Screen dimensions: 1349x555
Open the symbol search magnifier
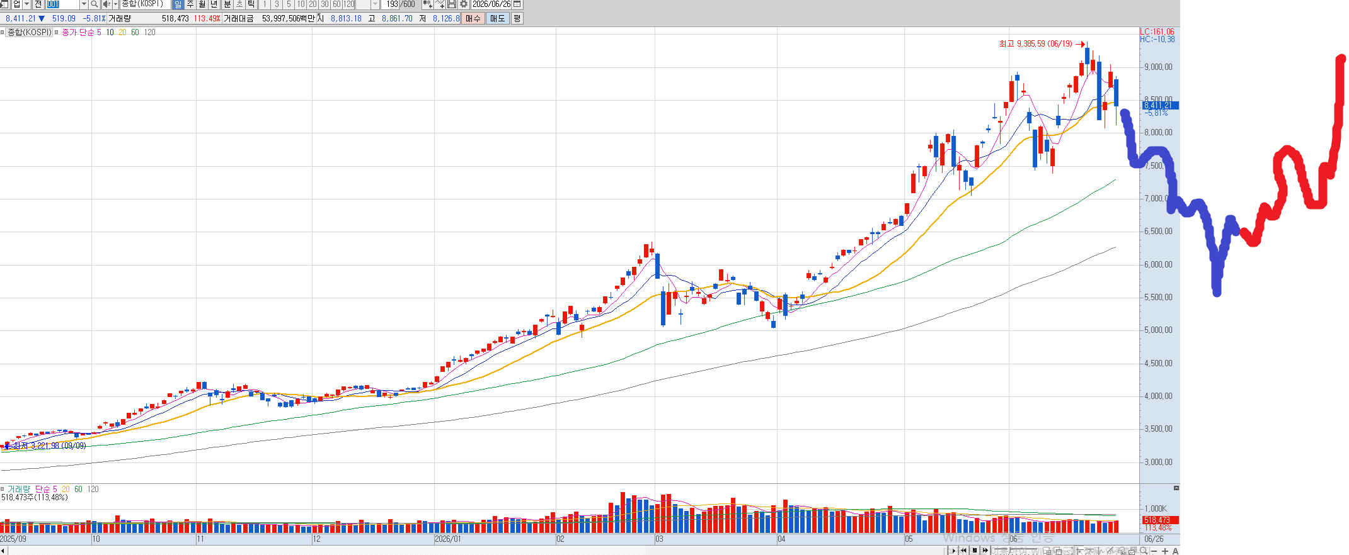94,4
